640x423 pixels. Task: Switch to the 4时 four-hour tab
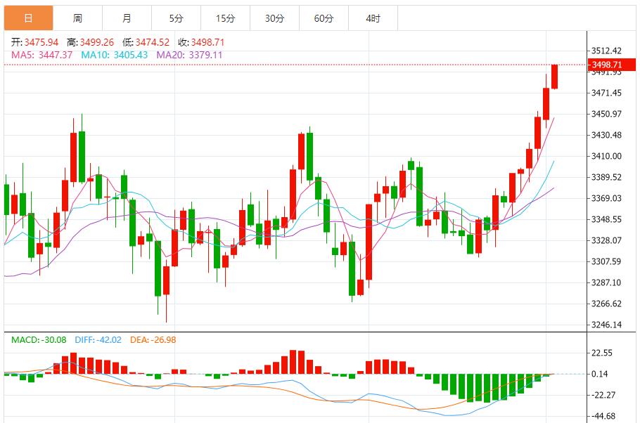tap(373, 18)
